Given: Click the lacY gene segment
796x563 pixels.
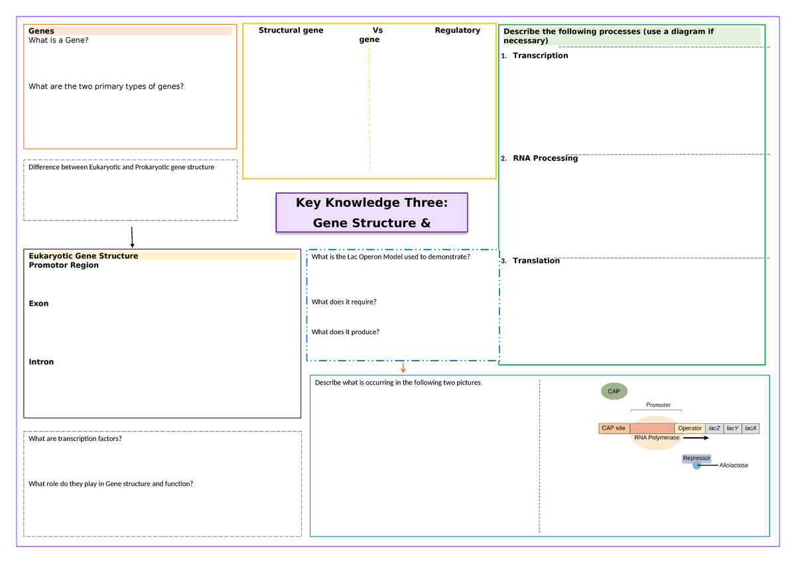Looking at the screenshot, I should coord(732,428).
